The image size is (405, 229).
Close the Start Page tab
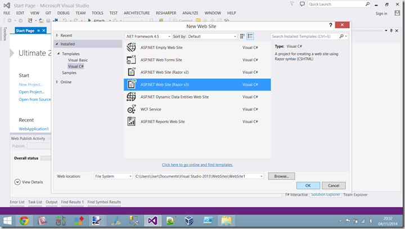(44, 30)
